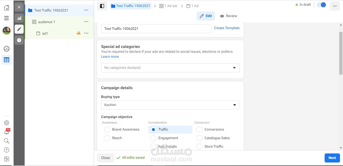
Task: Click the vertical scrollbar thumb
Action: coord(341,53)
